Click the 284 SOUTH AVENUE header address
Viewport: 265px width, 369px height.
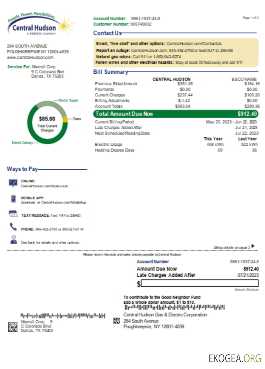point(27,46)
